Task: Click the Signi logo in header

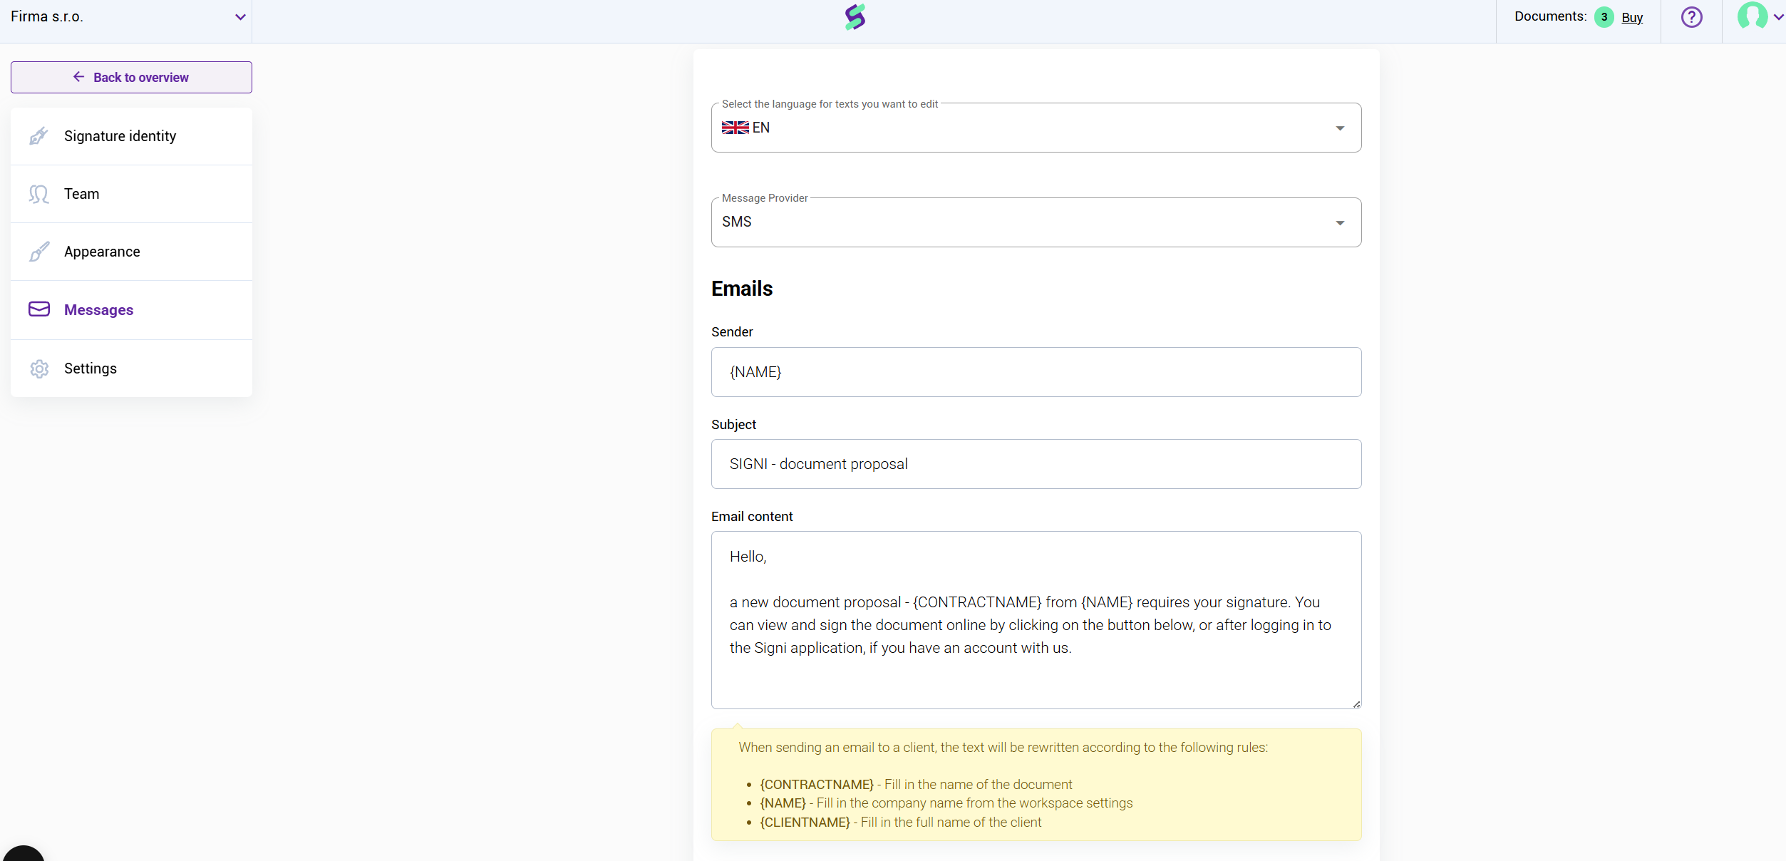Action: (x=855, y=17)
